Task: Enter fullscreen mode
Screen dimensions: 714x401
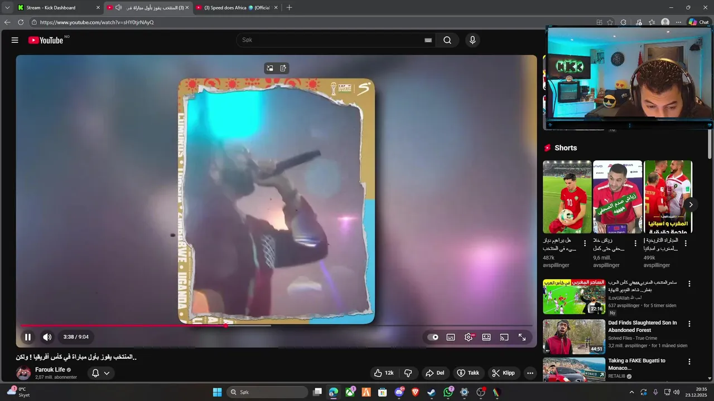Action: [522, 337]
